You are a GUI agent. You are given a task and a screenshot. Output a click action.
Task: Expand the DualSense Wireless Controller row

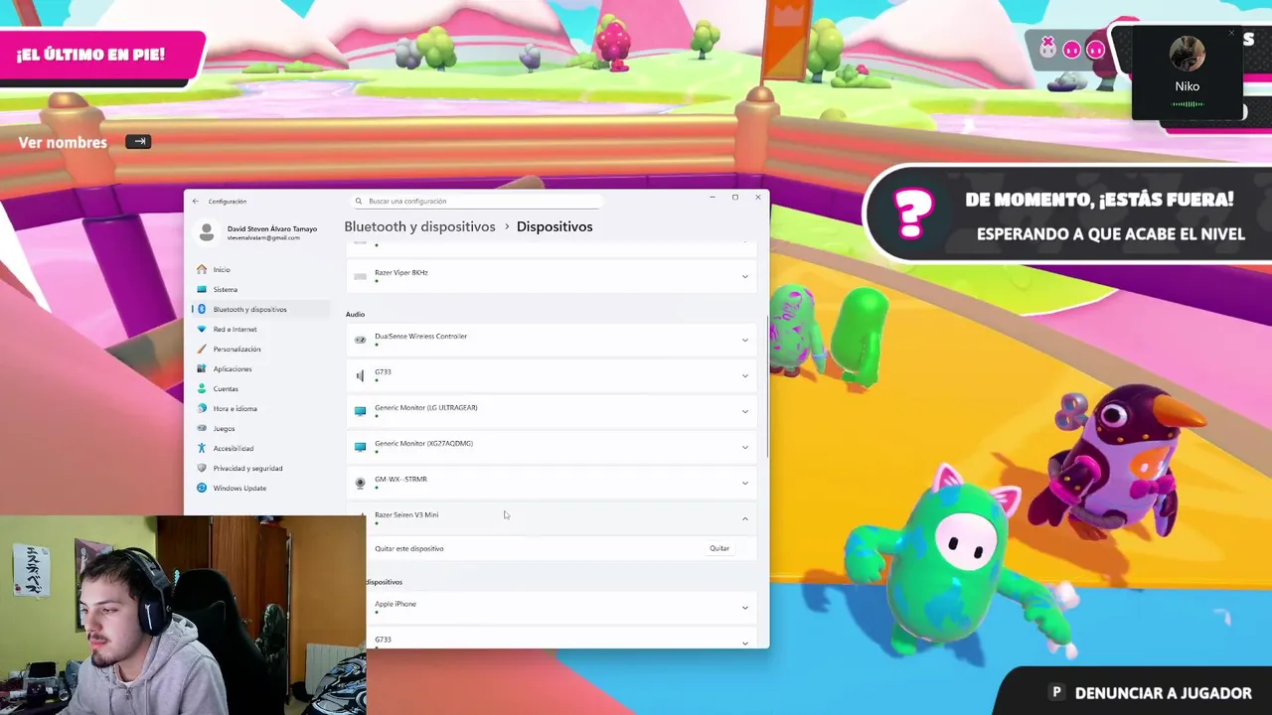pos(744,340)
